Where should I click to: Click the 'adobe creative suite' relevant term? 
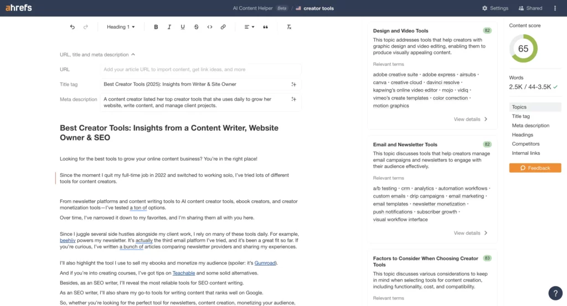point(395,74)
